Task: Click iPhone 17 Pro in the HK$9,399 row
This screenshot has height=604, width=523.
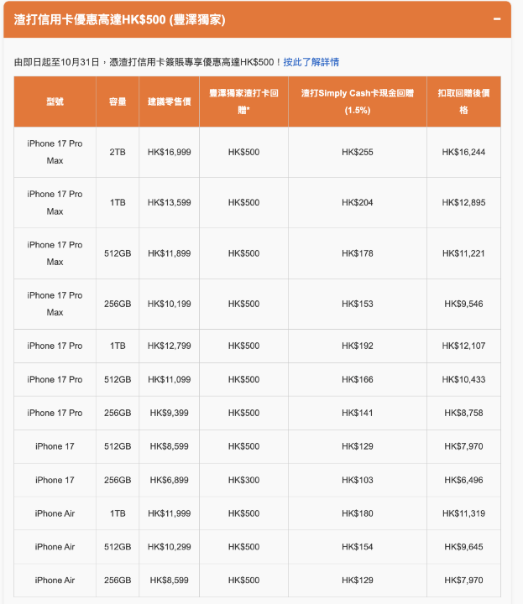Action: tap(55, 413)
